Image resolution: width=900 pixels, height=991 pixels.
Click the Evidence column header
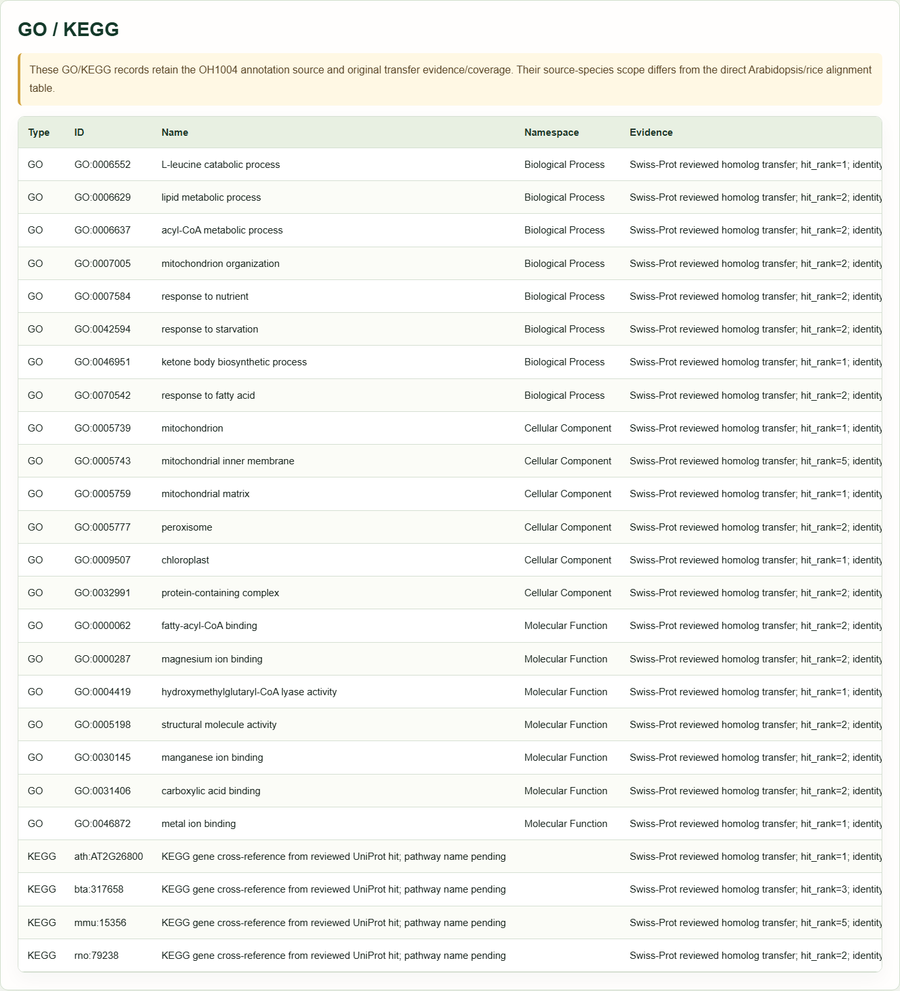[x=651, y=132]
